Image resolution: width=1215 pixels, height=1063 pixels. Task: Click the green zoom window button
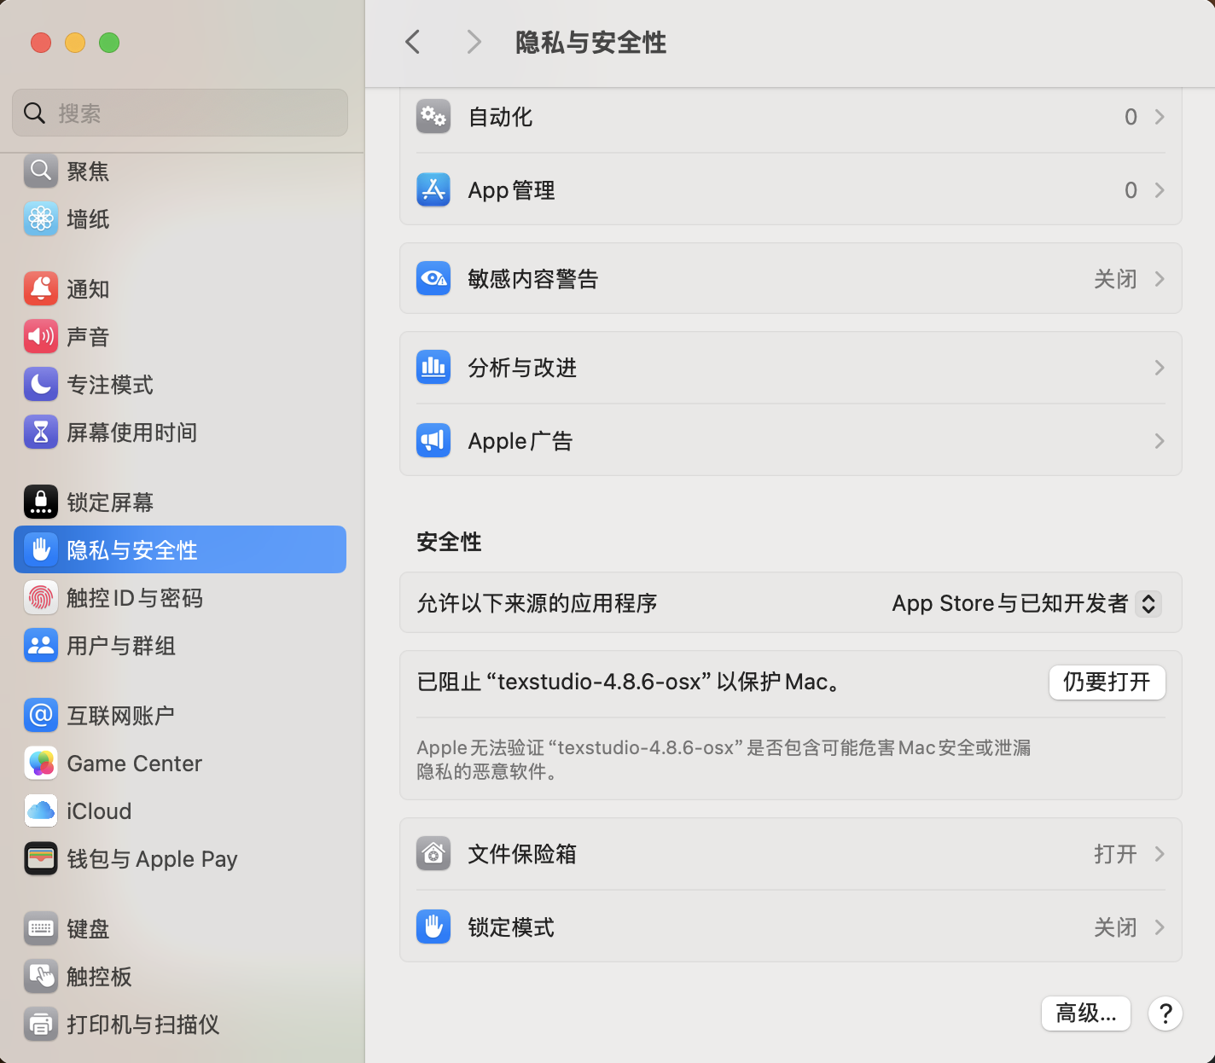[109, 43]
